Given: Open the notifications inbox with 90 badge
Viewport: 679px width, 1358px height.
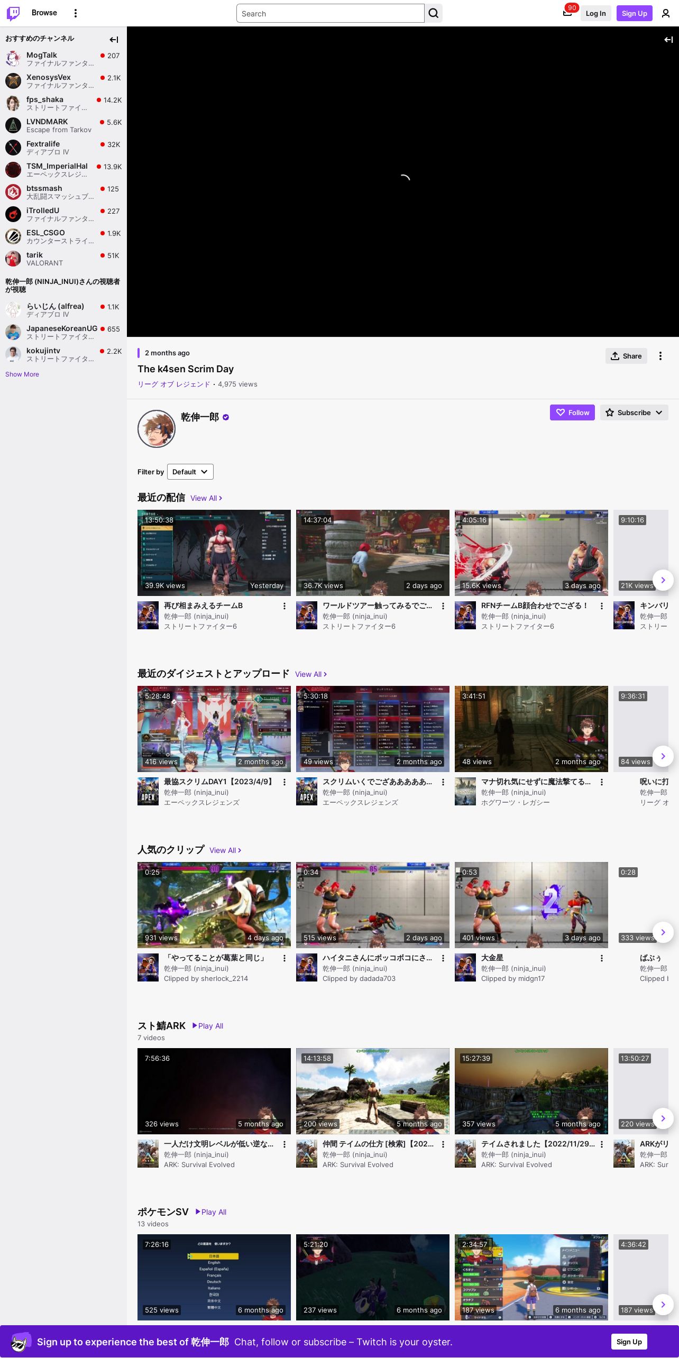Looking at the screenshot, I should point(567,13).
